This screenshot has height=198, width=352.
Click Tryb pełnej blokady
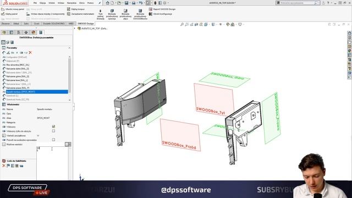pyautogui.click(x=100, y=14)
